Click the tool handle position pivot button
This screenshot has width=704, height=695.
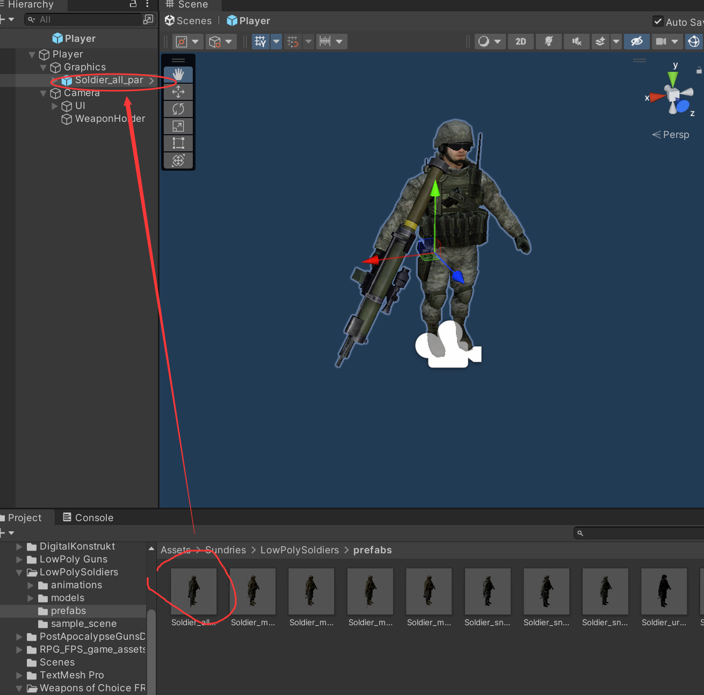[187, 42]
